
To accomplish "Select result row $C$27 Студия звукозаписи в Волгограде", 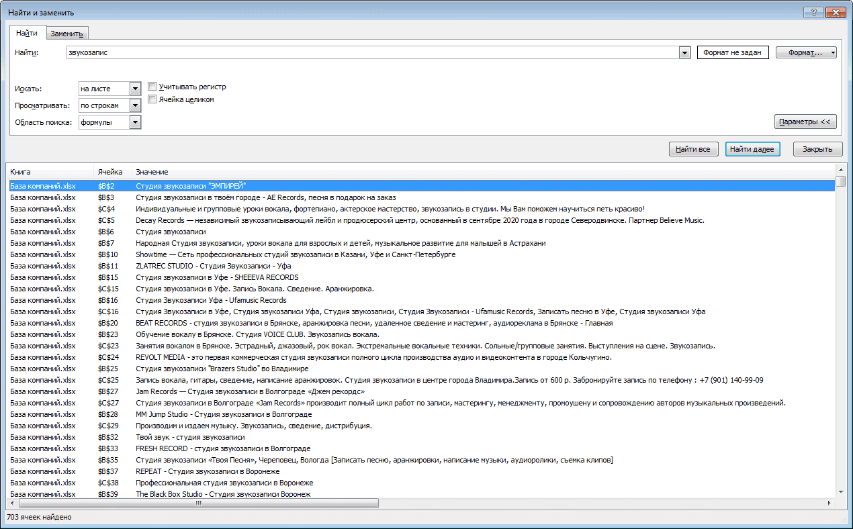I will tap(421, 403).
